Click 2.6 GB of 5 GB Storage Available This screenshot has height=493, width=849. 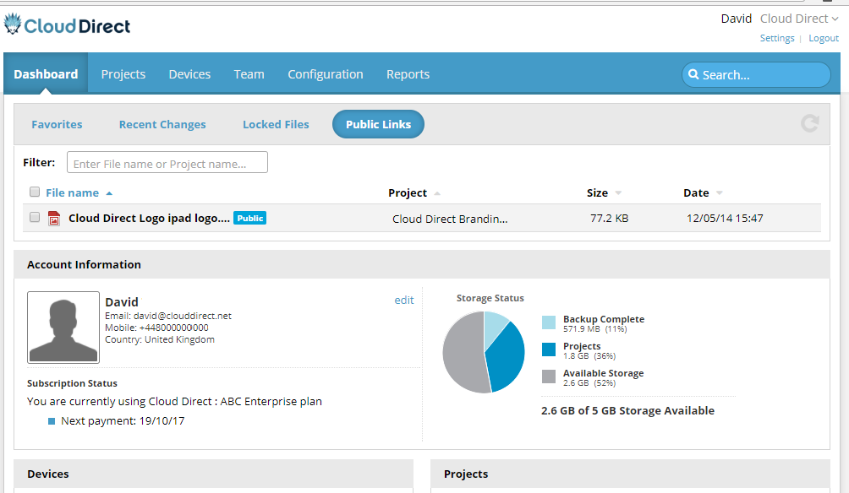(x=627, y=410)
